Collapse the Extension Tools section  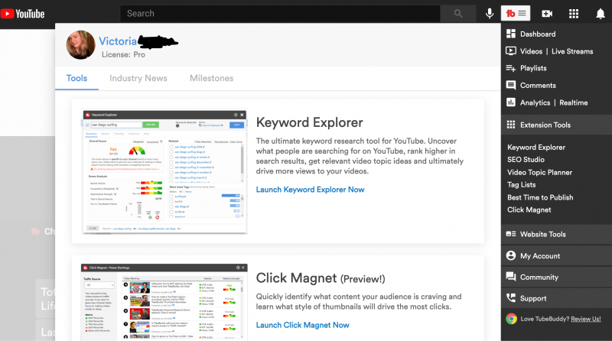(545, 125)
